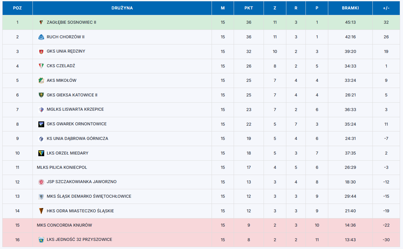Click the CKS Czeladź team badge
403x249 pixels.
(41, 66)
